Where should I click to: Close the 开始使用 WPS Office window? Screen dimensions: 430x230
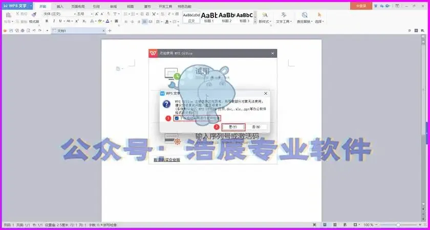272,53
